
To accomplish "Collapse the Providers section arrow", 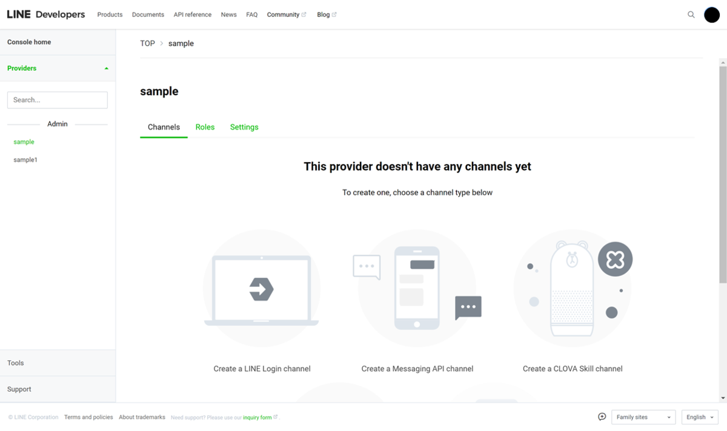I will (107, 68).
